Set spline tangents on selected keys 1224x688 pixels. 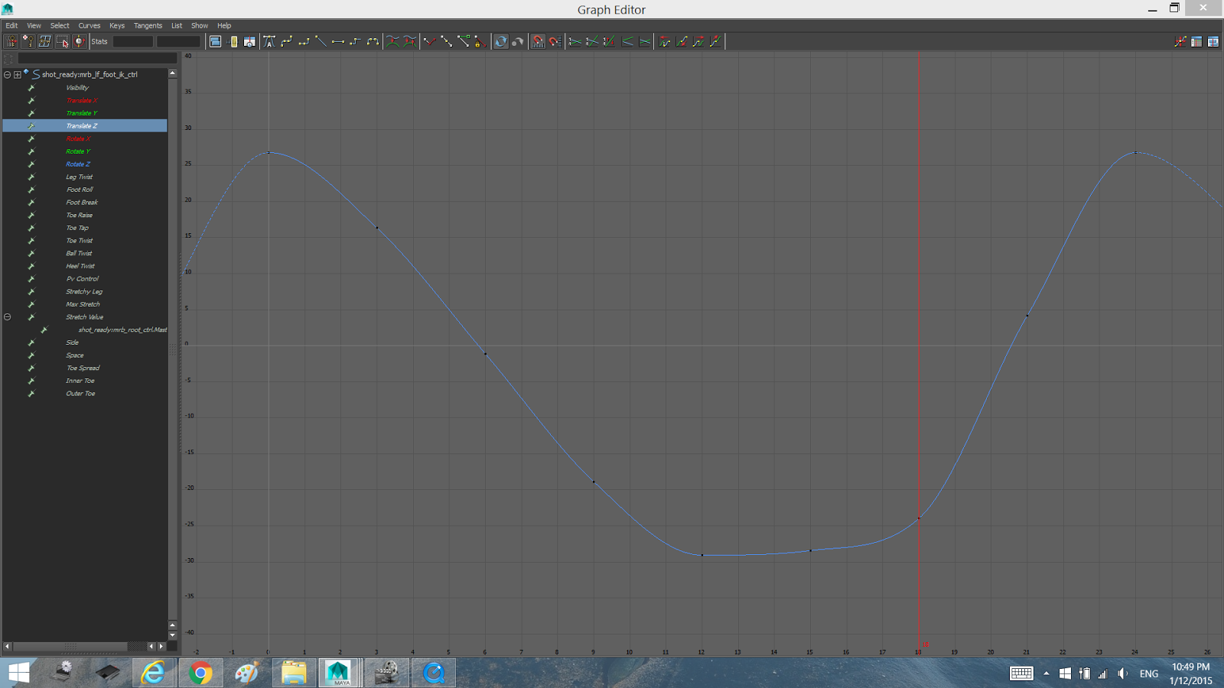tap(285, 41)
